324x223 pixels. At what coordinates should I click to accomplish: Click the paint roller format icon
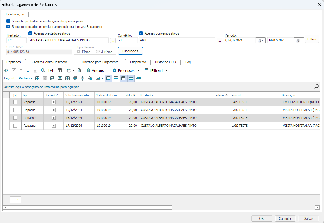[75, 78]
